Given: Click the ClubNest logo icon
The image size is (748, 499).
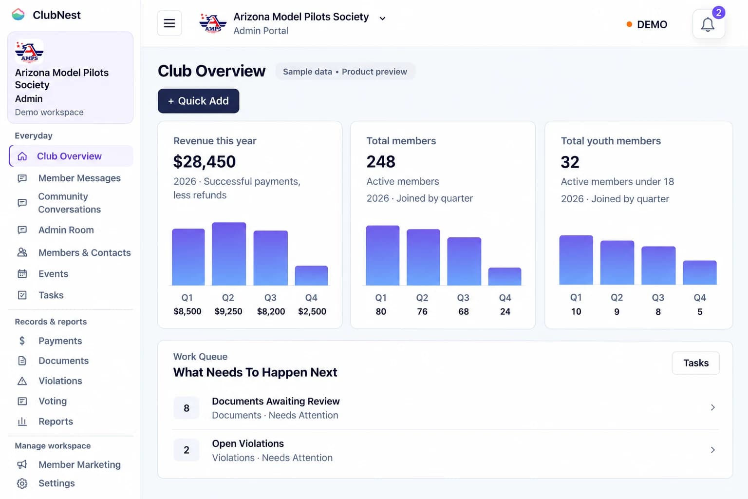Looking at the screenshot, I should tap(18, 15).
